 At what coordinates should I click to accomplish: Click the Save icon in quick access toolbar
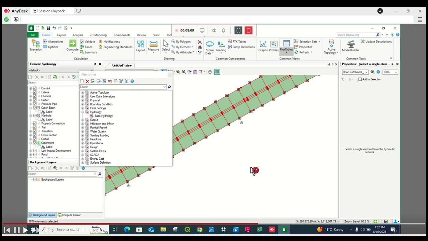tap(48, 28)
